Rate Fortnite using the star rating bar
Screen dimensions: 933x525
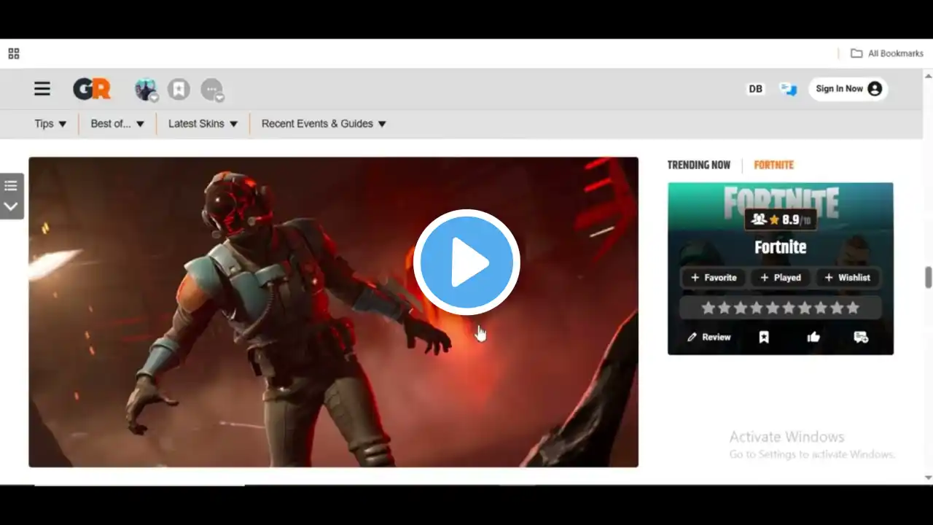pyautogui.click(x=781, y=308)
